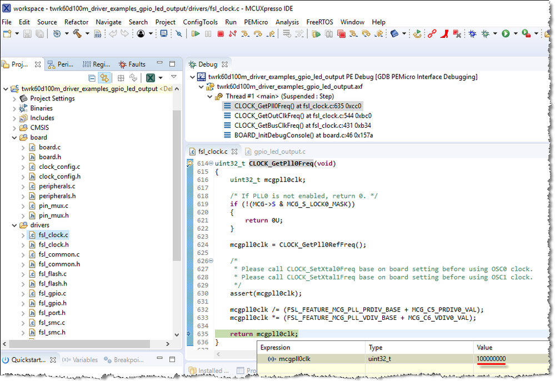Collapse the board folder
This screenshot has width=555, height=381.
[14, 138]
